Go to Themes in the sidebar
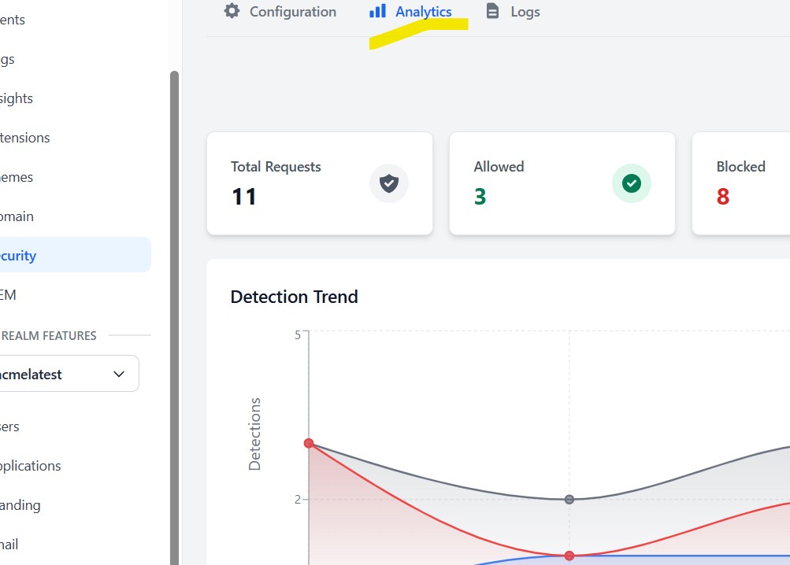 point(17,177)
